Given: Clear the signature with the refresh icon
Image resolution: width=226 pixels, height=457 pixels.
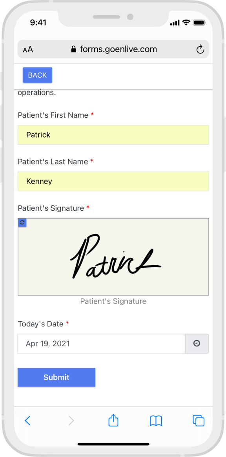Looking at the screenshot, I should point(22,222).
